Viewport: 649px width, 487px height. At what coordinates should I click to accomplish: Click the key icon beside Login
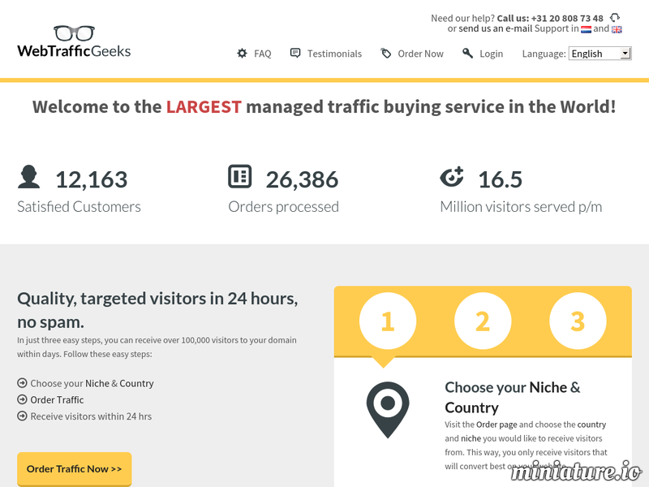pos(468,53)
